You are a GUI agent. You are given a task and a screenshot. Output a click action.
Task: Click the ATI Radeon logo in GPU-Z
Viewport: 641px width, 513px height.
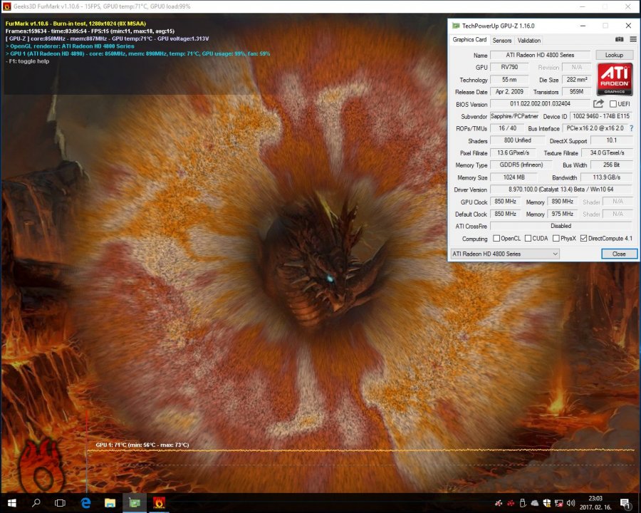(615, 79)
